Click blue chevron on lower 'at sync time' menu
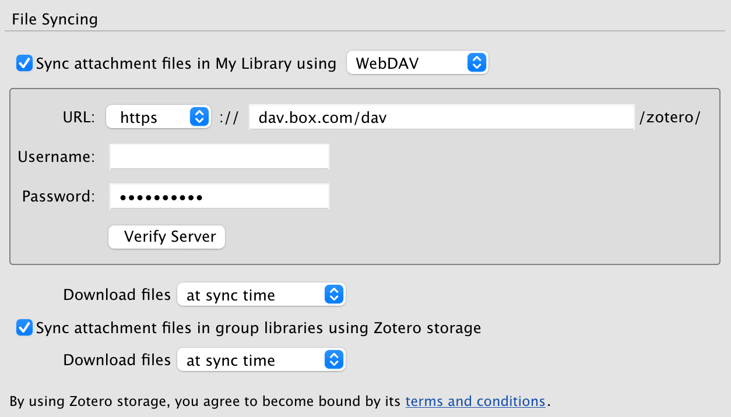The image size is (731, 417). (x=333, y=361)
